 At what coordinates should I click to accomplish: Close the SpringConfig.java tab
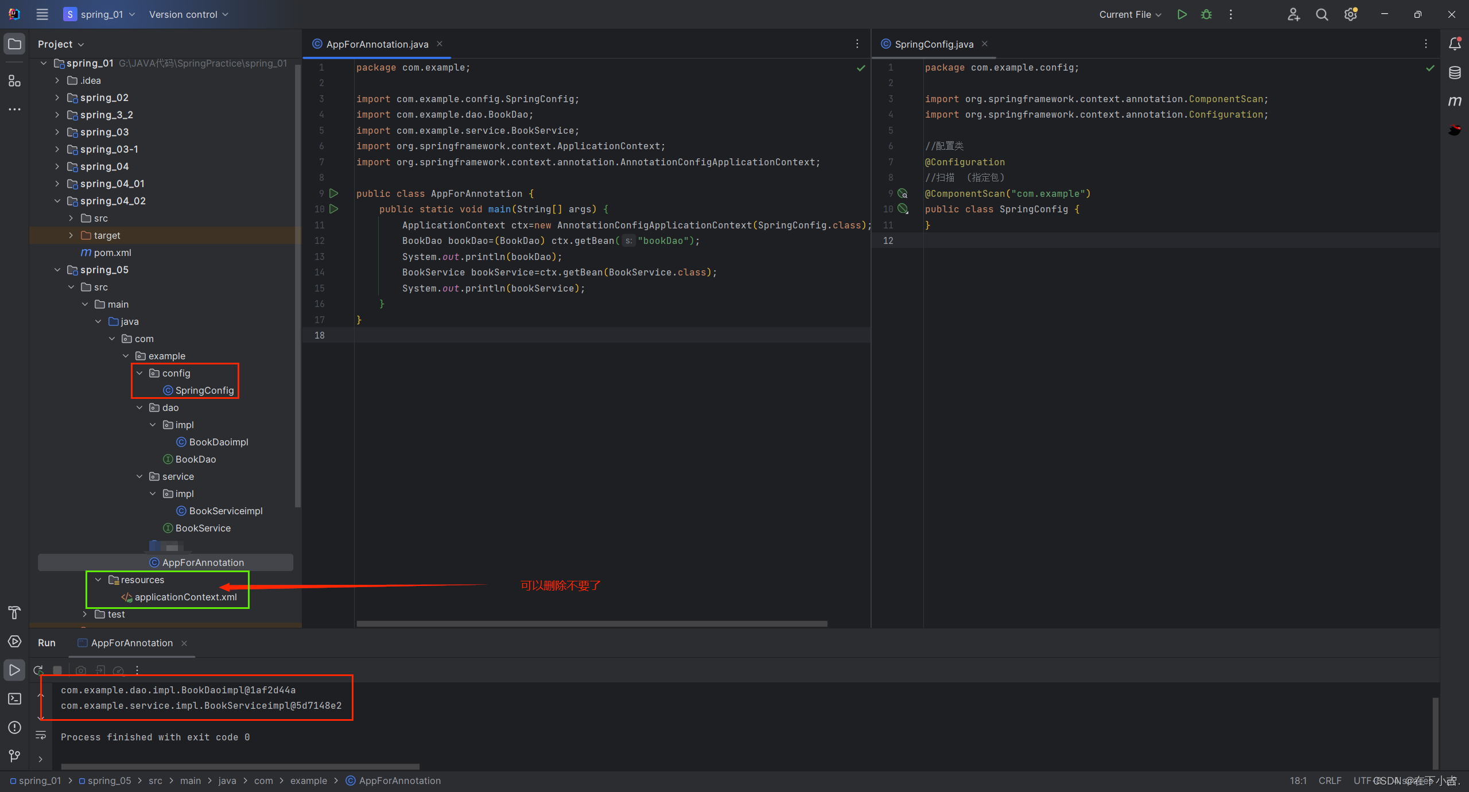pos(985,44)
